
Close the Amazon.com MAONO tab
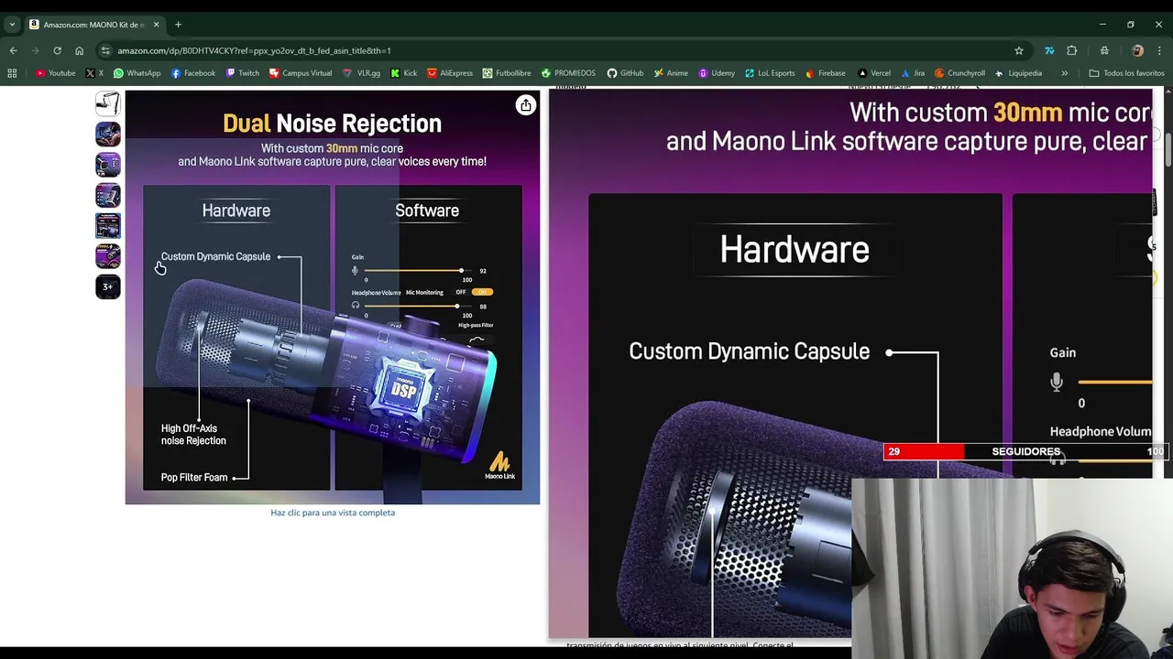tap(156, 25)
